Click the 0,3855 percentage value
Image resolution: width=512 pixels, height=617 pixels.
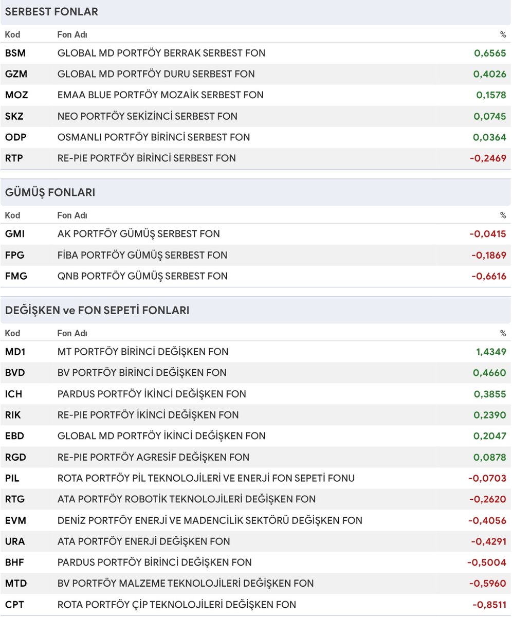[490, 394]
